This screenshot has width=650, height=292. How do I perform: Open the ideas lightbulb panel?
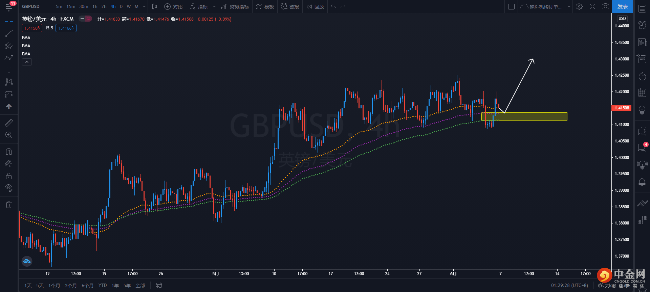(x=642, y=110)
